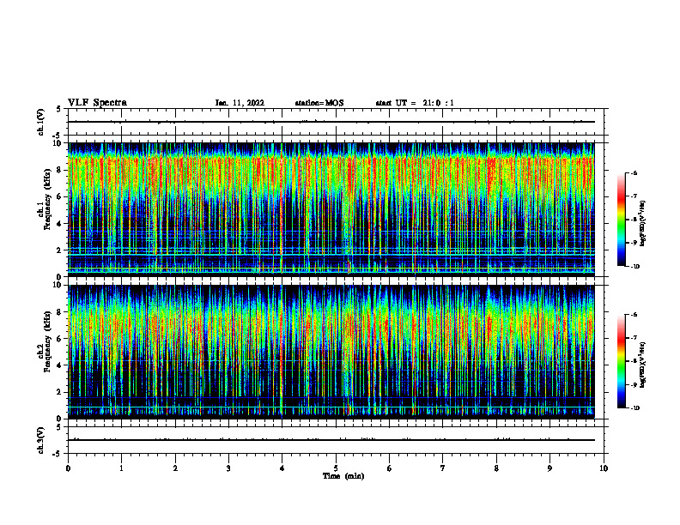This screenshot has width=680, height=525.
Task: Click the ch.1 voltage waveform trace
Action: [x=331, y=122]
